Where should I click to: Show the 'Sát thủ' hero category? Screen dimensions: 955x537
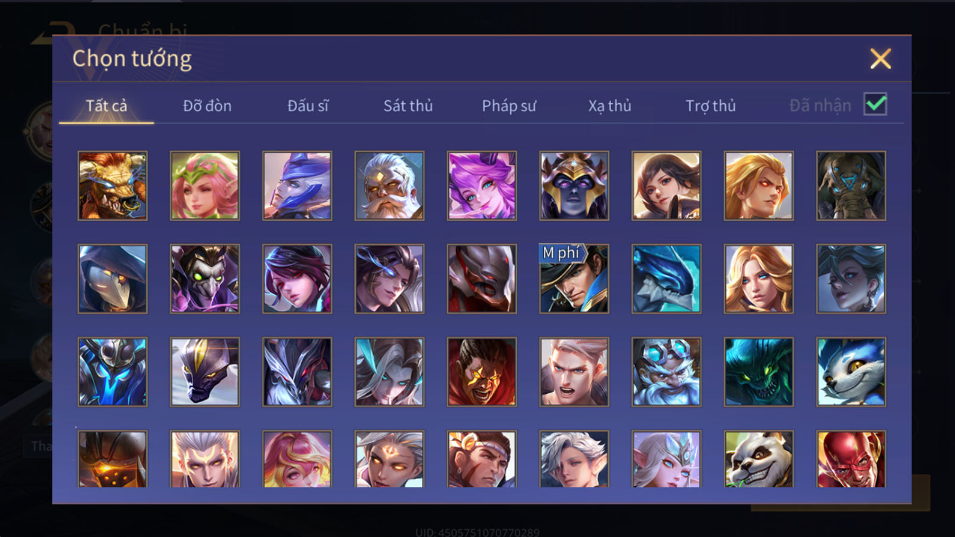click(x=408, y=106)
